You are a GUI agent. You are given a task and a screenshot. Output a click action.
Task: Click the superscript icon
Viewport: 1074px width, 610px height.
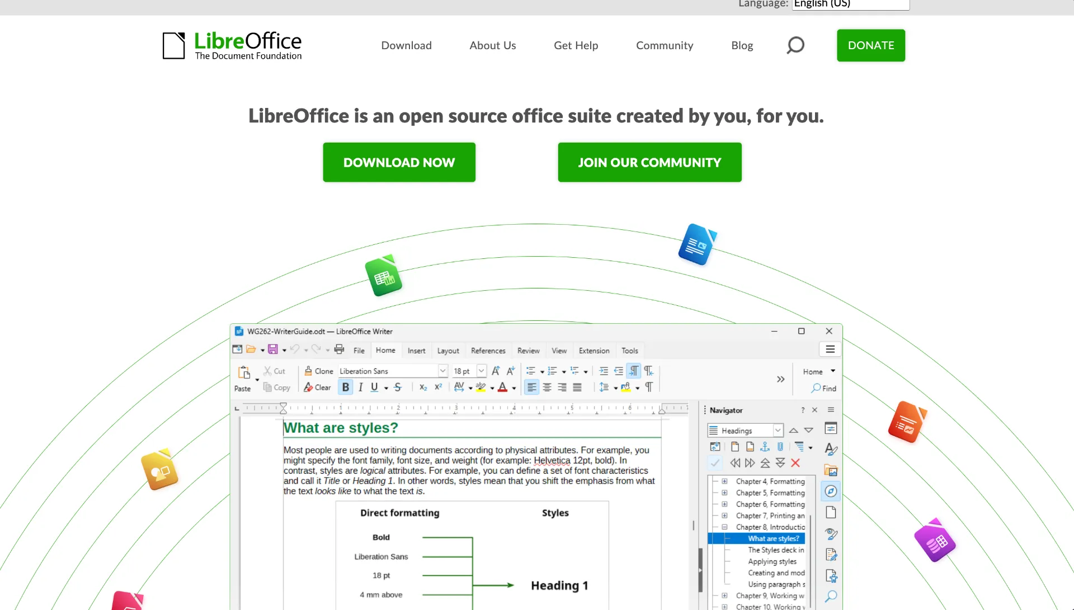[439, 387]
